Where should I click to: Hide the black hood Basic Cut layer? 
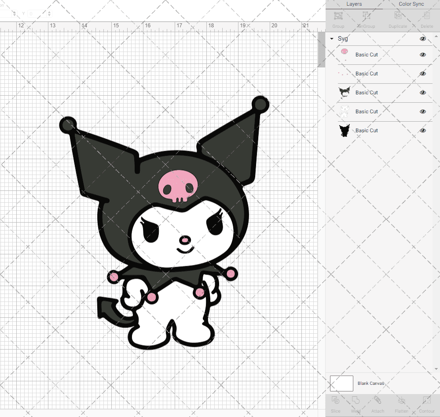(422, 93)
